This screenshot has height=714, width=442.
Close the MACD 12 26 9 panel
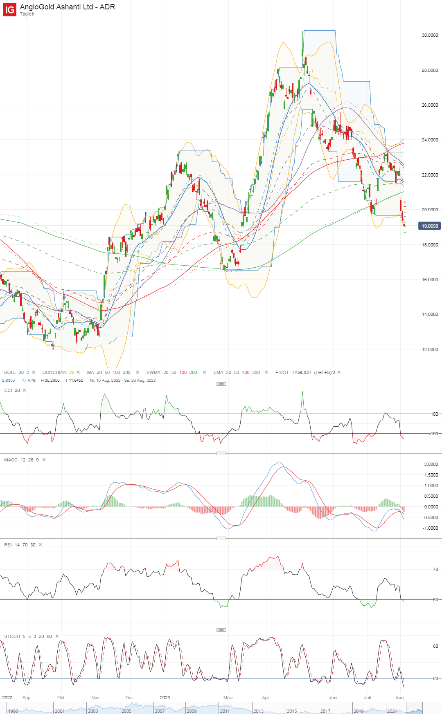(x=44, y=460)
